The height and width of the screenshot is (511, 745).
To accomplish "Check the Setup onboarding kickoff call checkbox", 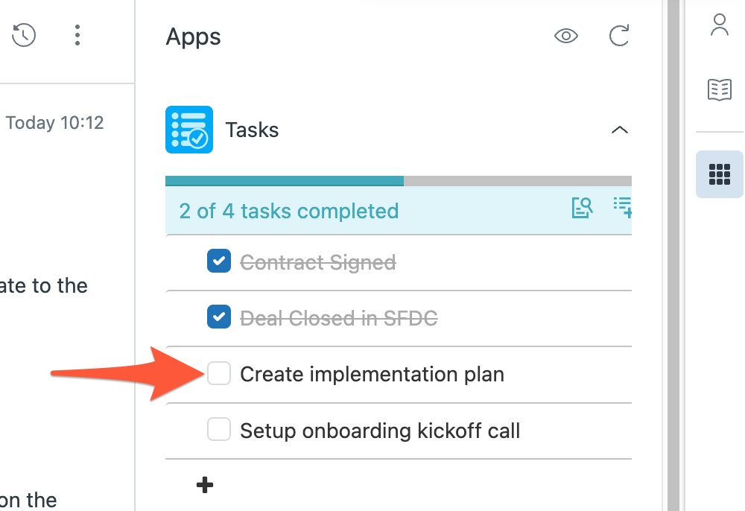I will click(219, 429).
